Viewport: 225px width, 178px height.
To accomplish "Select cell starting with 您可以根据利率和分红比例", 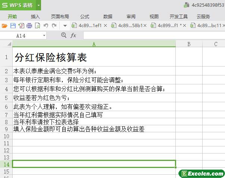I will 94,89.
